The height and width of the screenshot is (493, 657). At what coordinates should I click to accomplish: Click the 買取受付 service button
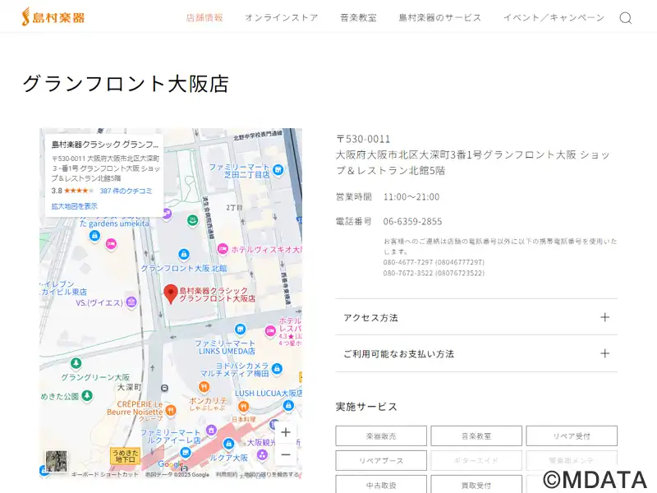(476, 485)
